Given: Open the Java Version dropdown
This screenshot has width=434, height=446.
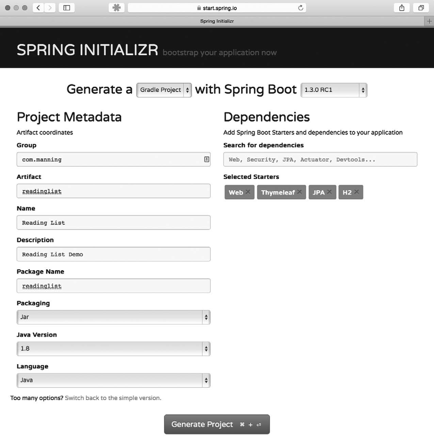Looking at the screenshot, I should point(113,349).
